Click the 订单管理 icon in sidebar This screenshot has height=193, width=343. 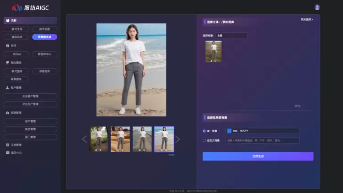[7, 145]
